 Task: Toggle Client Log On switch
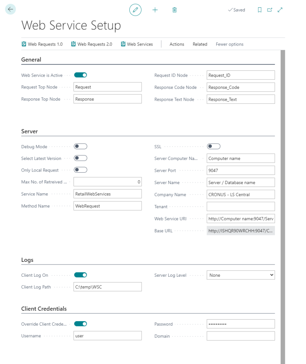(80, 275)
